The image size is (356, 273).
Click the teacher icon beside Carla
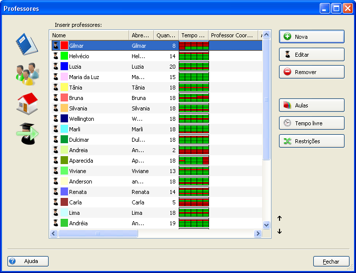(56, 202)
